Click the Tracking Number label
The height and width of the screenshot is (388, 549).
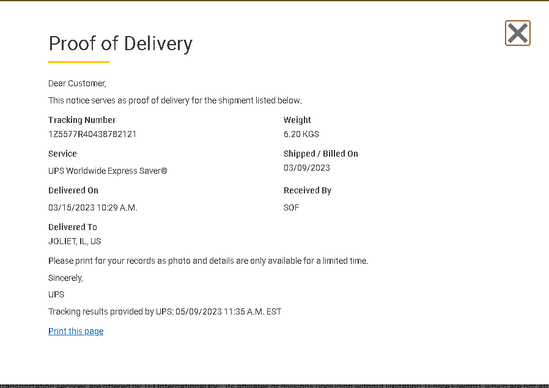pyautogui.click(x=82, y=120)
